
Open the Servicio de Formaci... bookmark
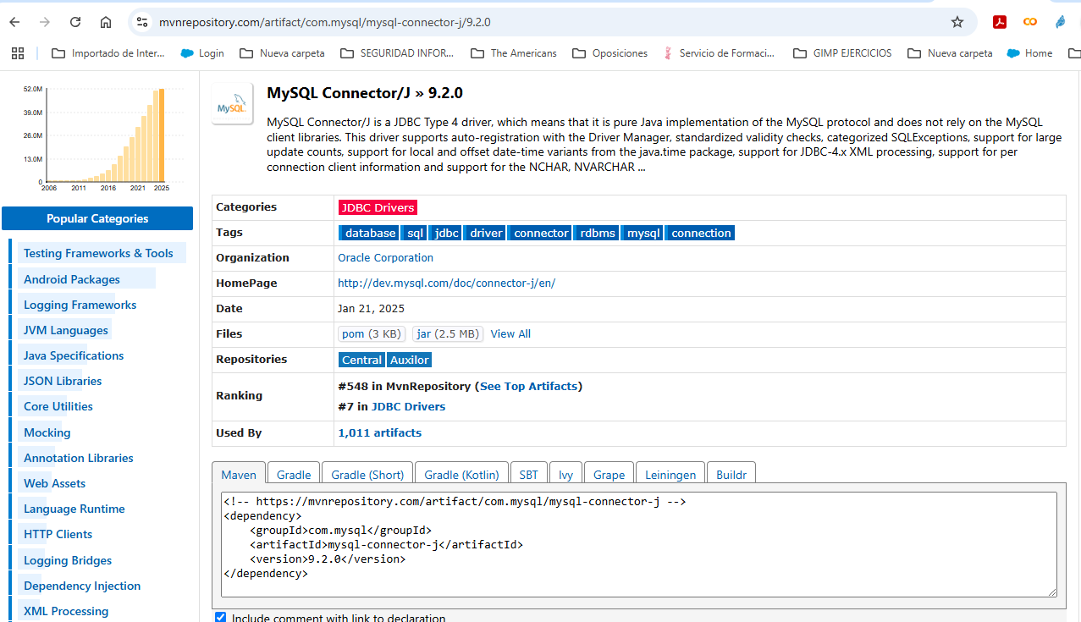pos(719,53)
